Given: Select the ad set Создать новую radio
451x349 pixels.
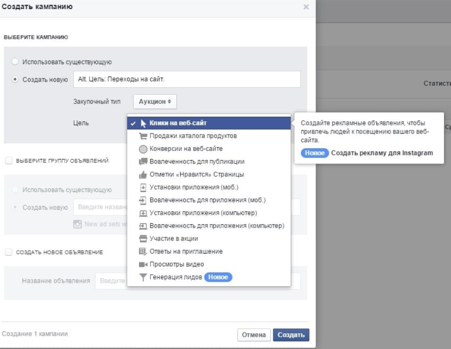Looking at the screenshot, I should coord(15,207).
